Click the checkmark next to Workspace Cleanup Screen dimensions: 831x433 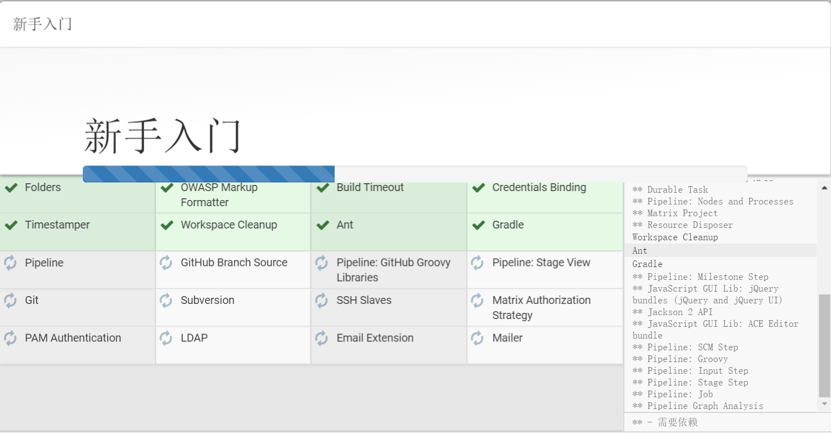(x=167, y=225)
